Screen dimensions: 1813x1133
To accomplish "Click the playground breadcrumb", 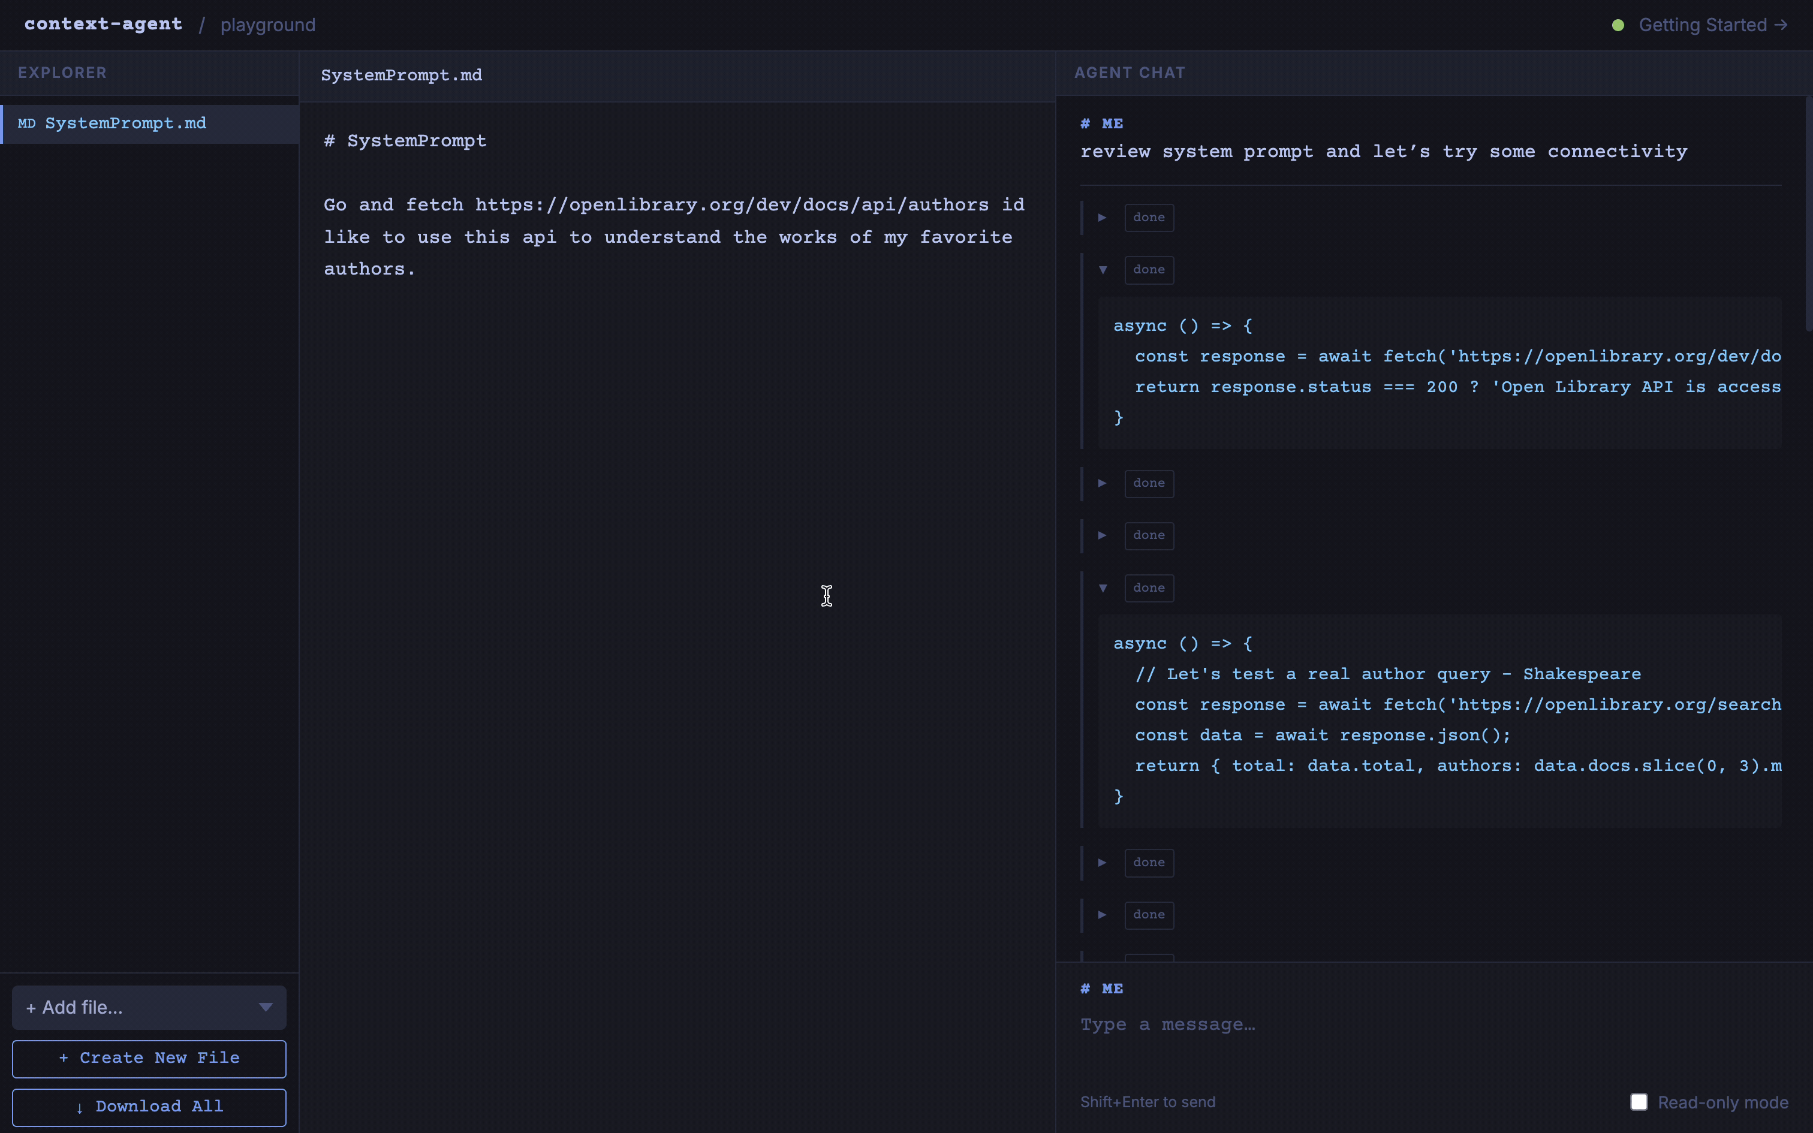I will click(267, 25).
